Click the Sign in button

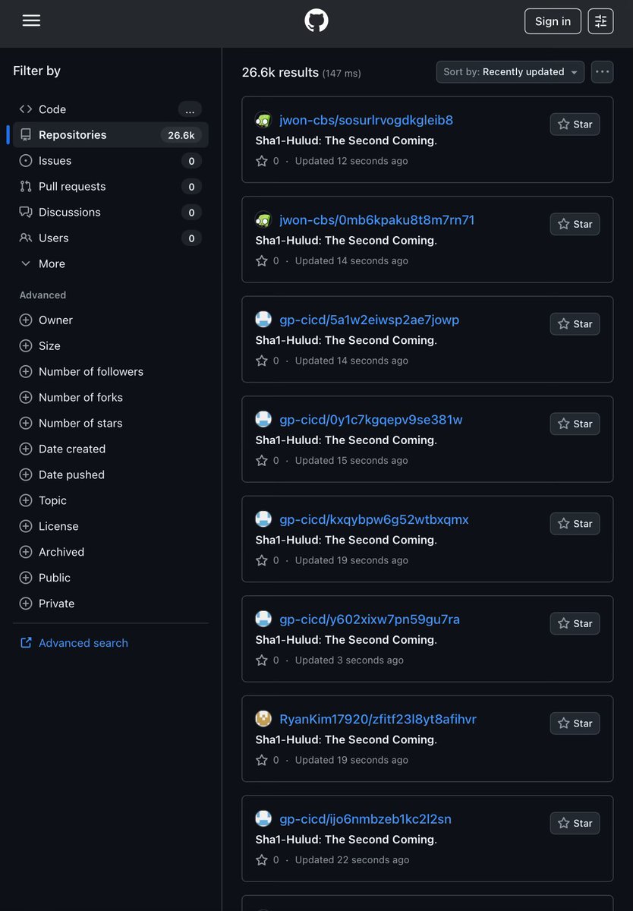coord(553,21)
